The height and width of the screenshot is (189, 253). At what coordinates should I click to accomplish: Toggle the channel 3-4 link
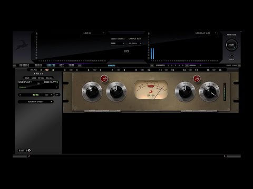click(x=71, y=70)
